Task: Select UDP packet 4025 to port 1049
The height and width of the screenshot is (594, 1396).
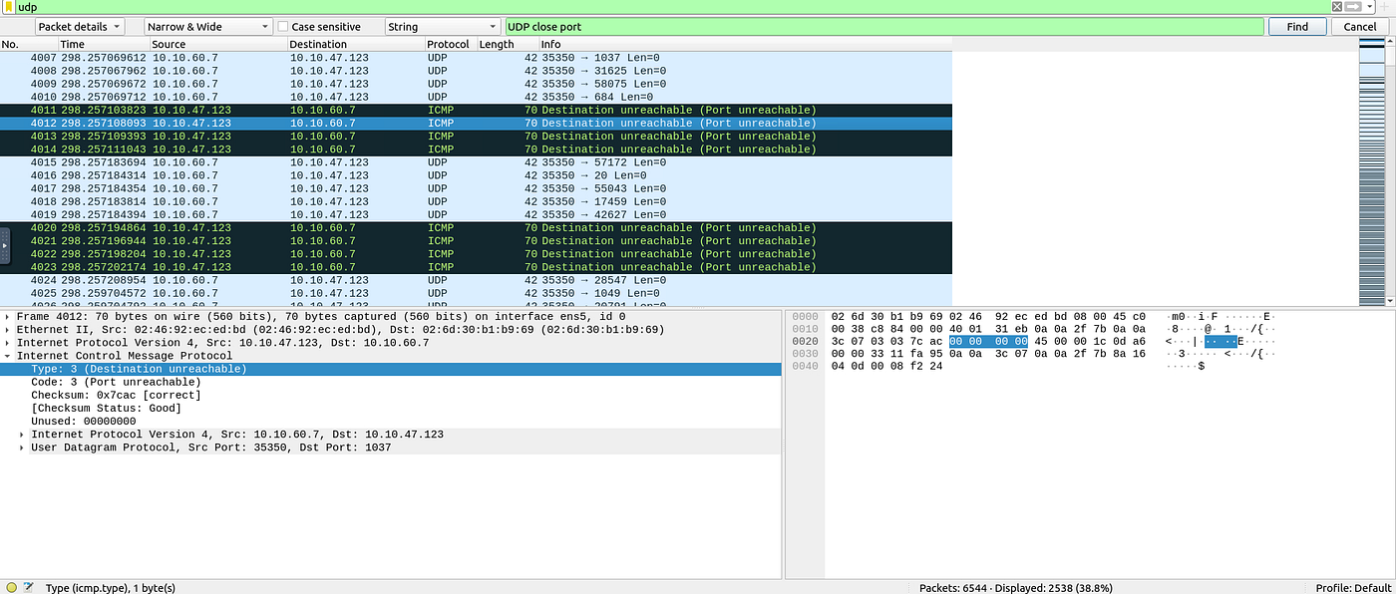Action: coord(476,293)
